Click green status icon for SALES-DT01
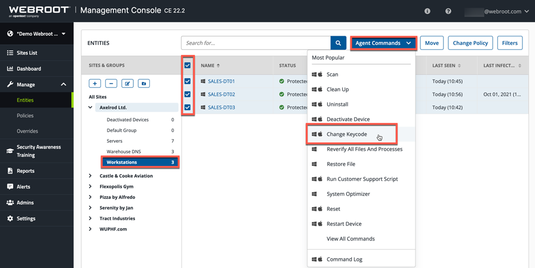The height and width of the screenshot is (268, 535). click(x=281, y=81)
